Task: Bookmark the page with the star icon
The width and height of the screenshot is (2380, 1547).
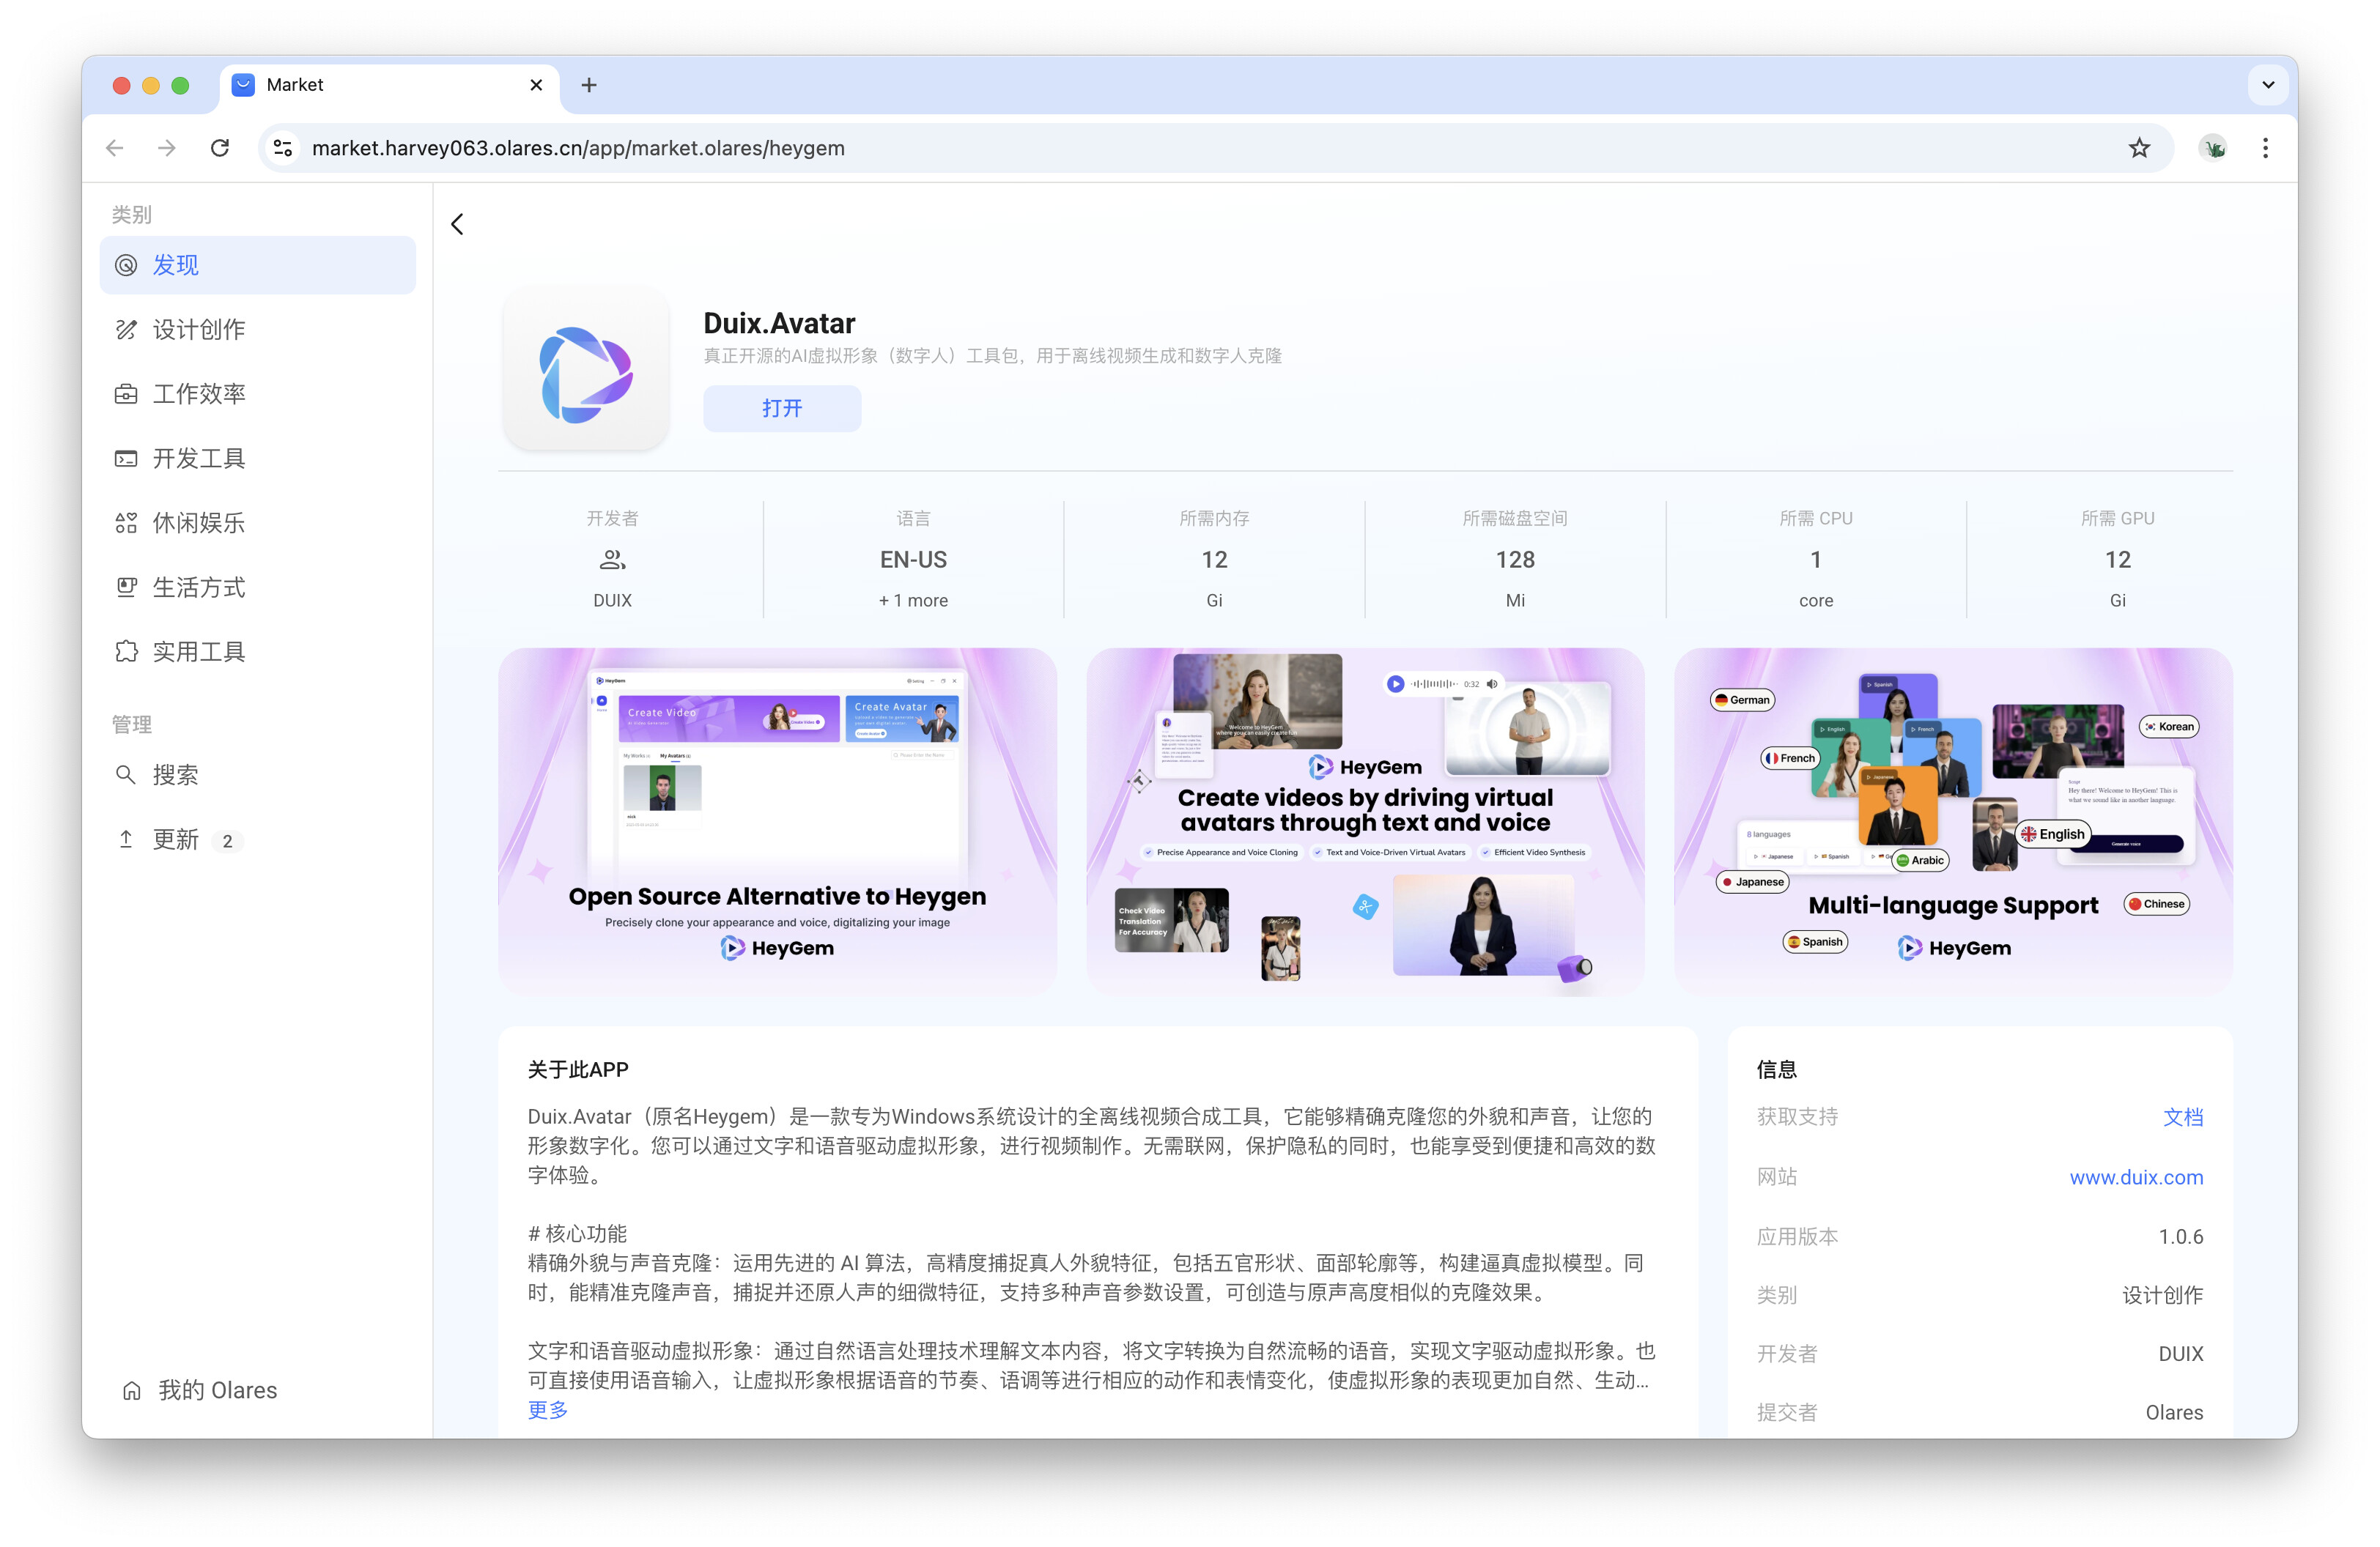Action: coord(2138,148)
